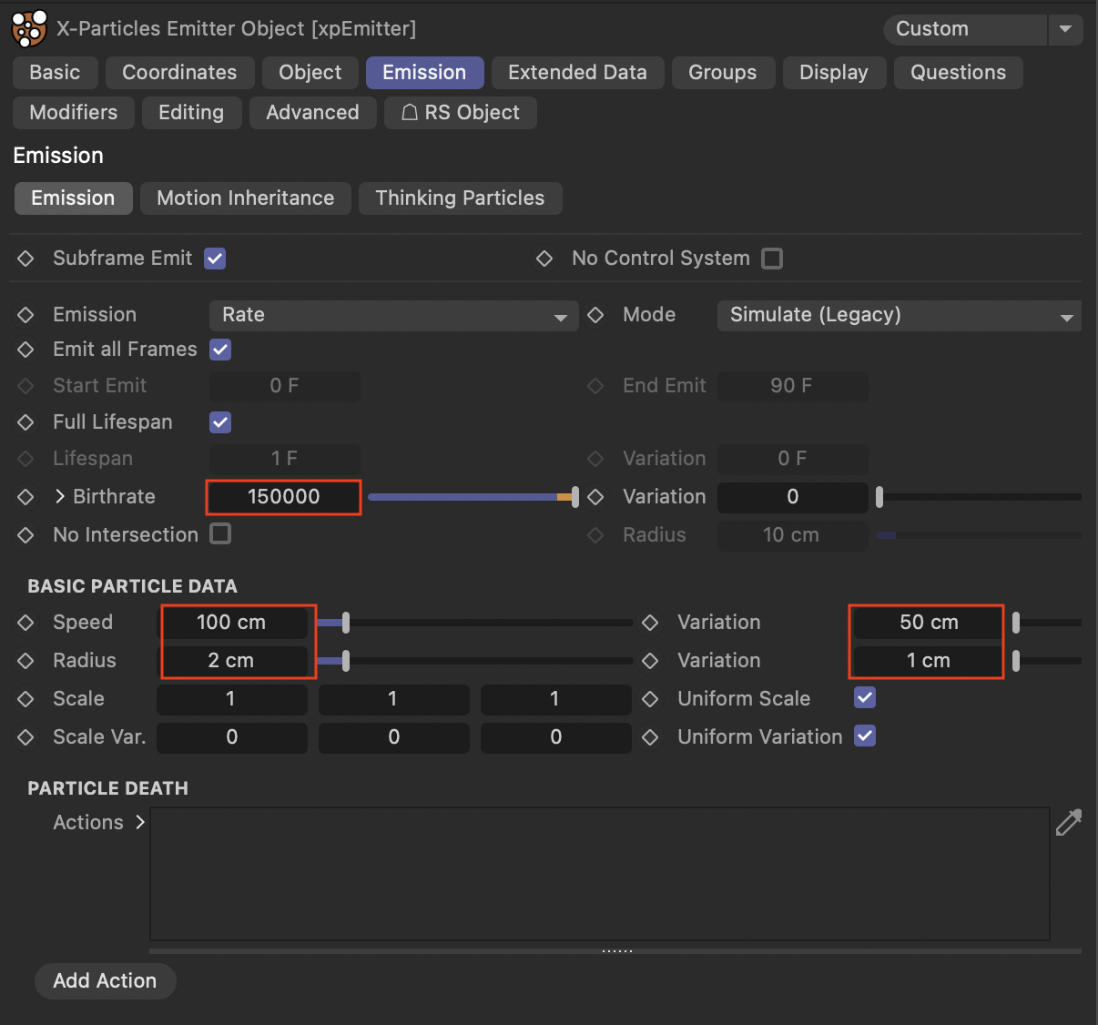Click keyframe diamond beside Mode dropdown
Image resolution: width=1098 pixels, height=1025 pixels.
(595, 315)
